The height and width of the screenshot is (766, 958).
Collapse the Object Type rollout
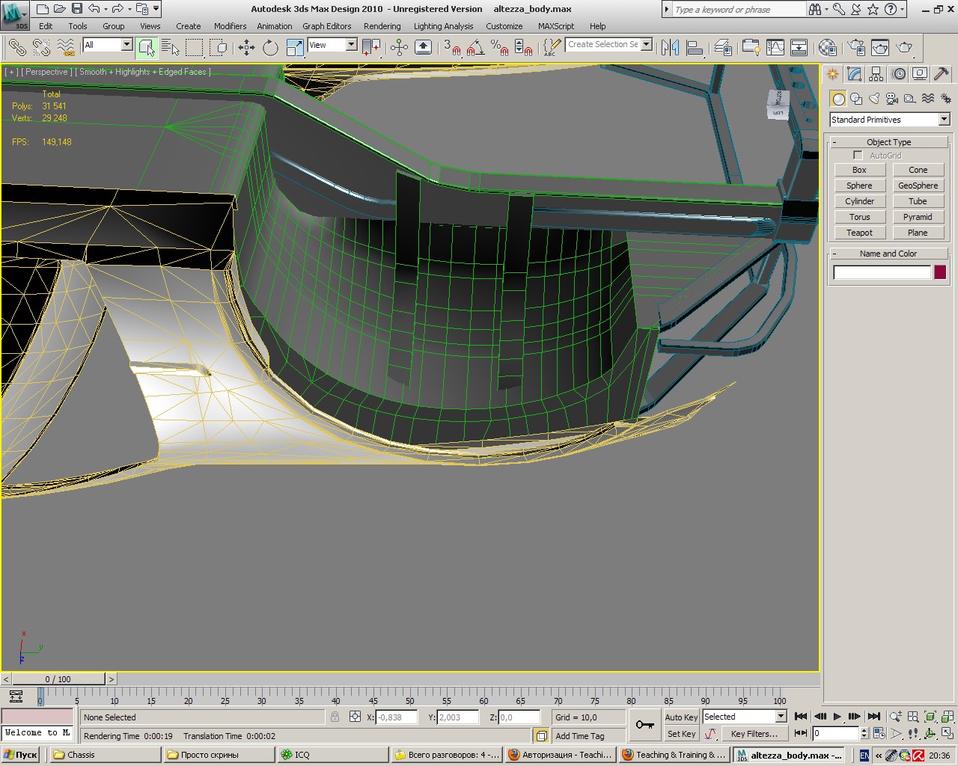click(888, 142)
